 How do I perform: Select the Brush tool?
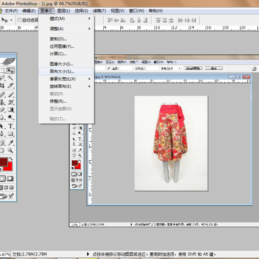pyautogui.click(x=11, y=95)
